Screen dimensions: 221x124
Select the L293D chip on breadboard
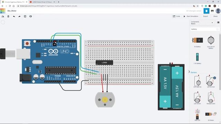[104, 63]
